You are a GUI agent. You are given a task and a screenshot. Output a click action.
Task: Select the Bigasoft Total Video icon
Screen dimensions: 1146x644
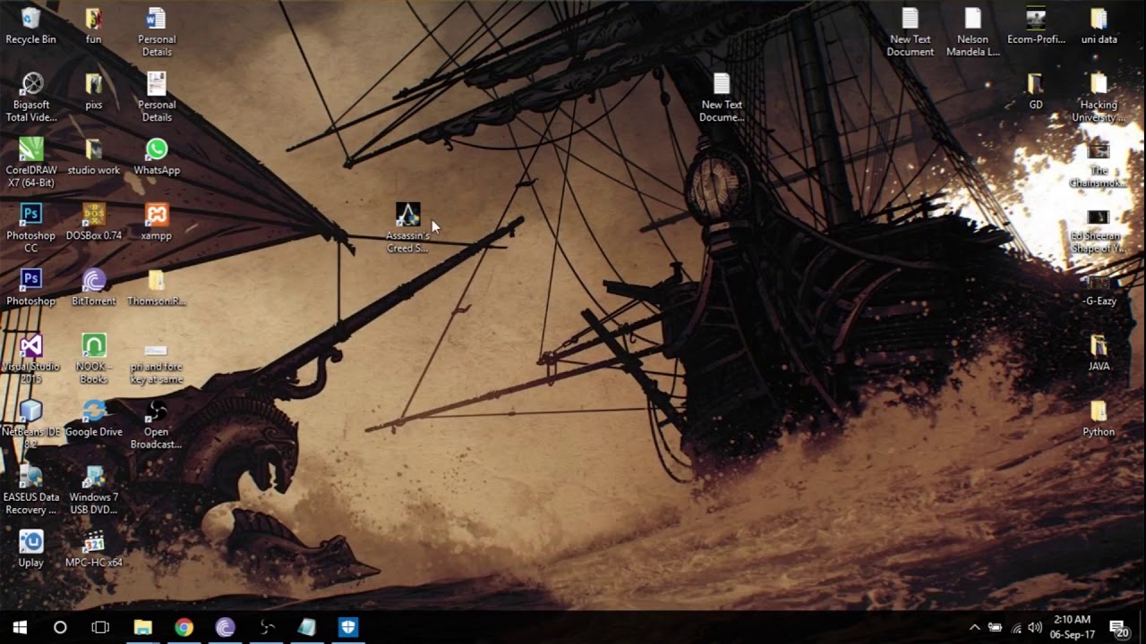(31, 97)
